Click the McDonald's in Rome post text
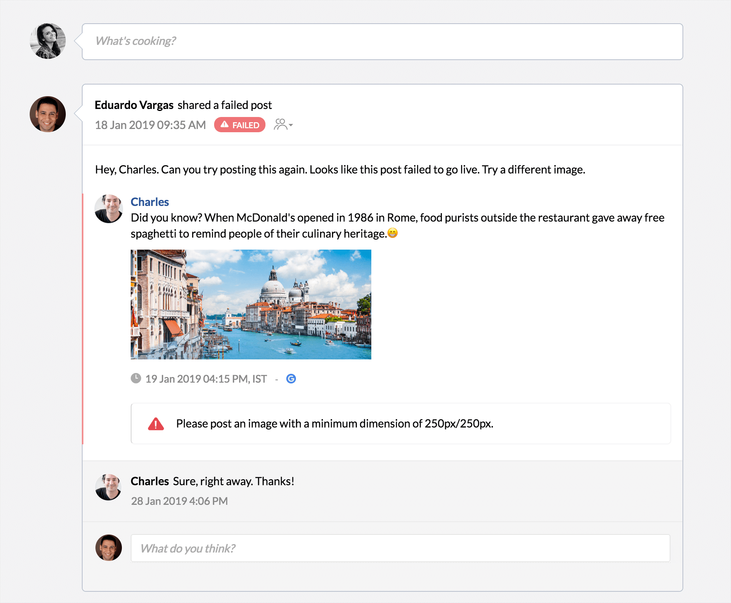 (x=398, y=226)
